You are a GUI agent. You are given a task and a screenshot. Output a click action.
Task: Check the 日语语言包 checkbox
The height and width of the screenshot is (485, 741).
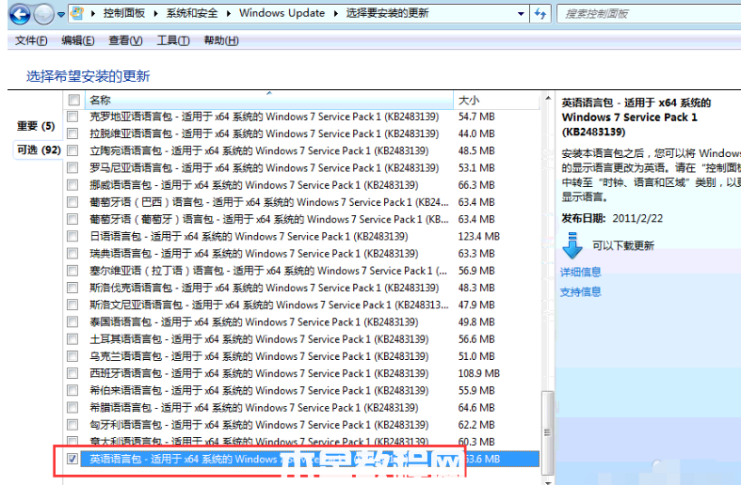(x=72, y=236)
